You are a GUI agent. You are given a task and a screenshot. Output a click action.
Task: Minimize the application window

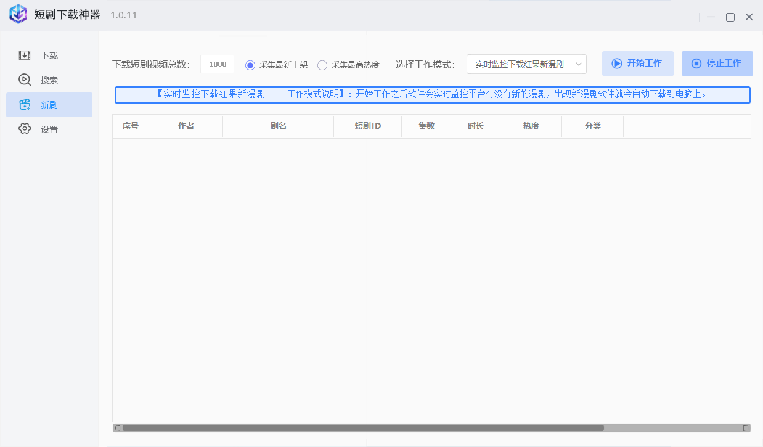click(711, 17)
